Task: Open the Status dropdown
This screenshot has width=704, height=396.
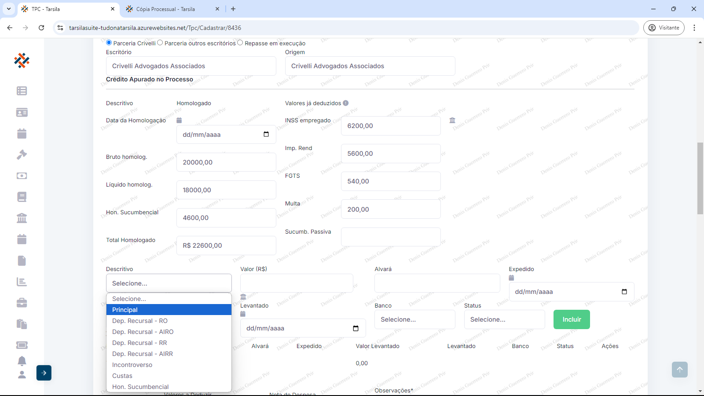Action: [504, 319]
